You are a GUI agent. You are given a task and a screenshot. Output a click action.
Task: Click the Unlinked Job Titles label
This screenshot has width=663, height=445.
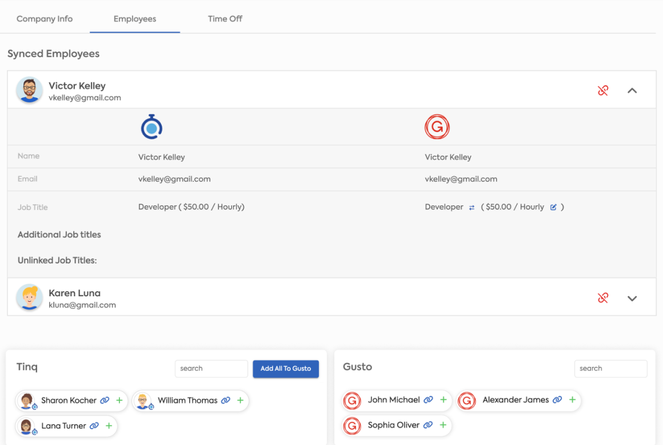(x=57, y=261)
